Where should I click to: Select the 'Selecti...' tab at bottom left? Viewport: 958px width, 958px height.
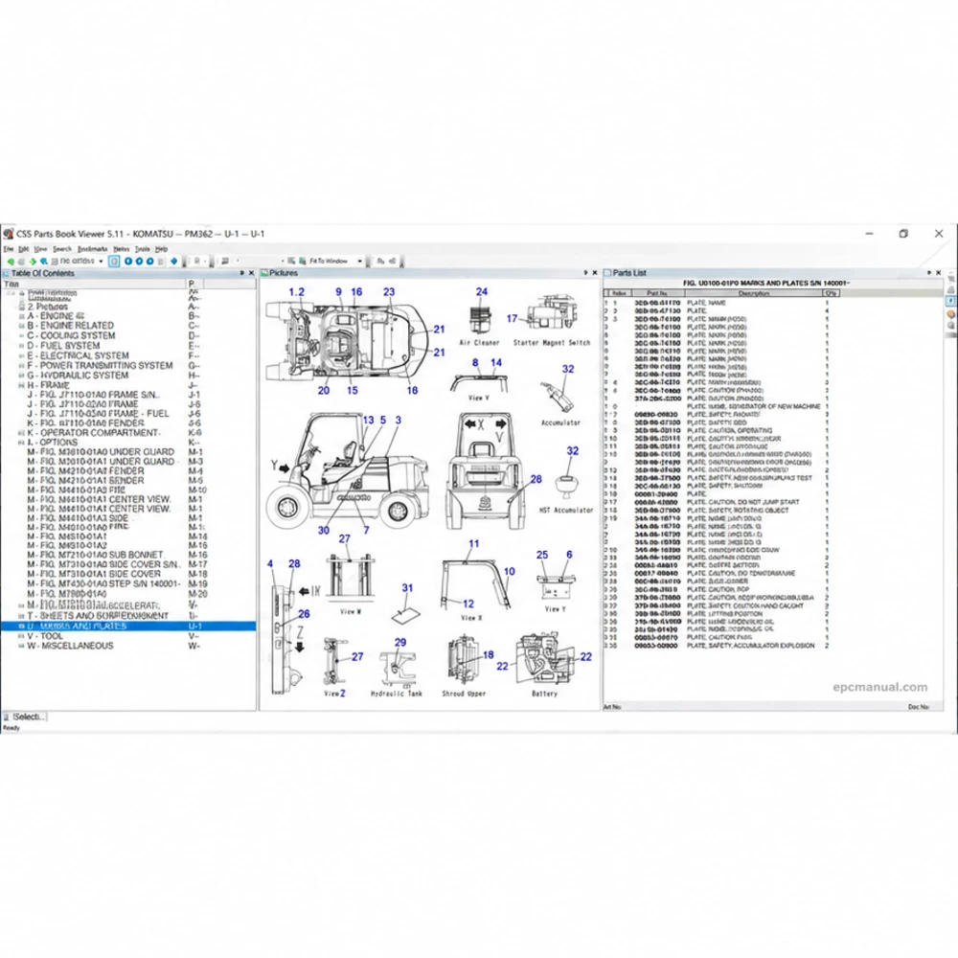tap(25, 717)
